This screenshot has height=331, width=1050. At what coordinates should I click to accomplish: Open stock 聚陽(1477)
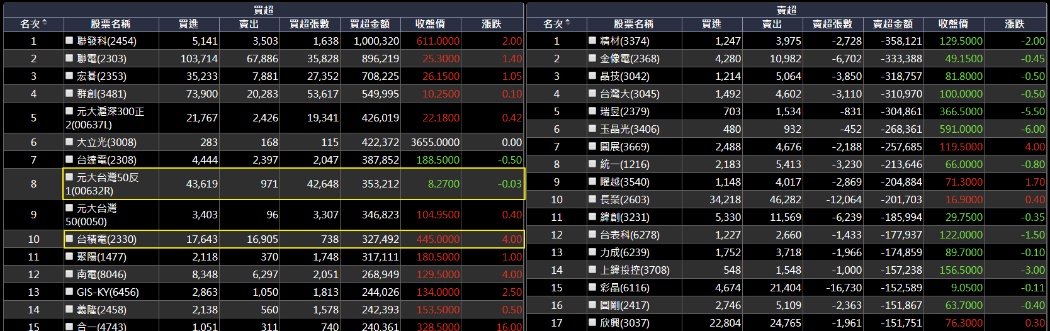[101, 257]
